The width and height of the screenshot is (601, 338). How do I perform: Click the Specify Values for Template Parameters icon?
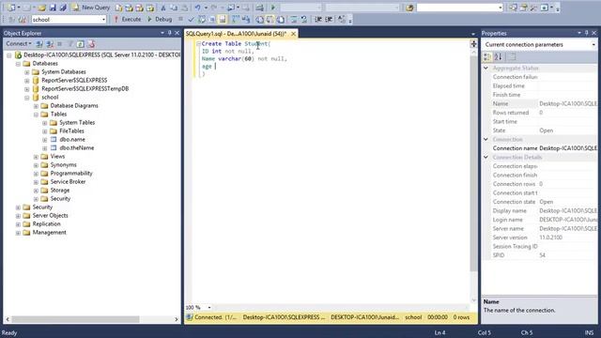[x=341, y=19]
